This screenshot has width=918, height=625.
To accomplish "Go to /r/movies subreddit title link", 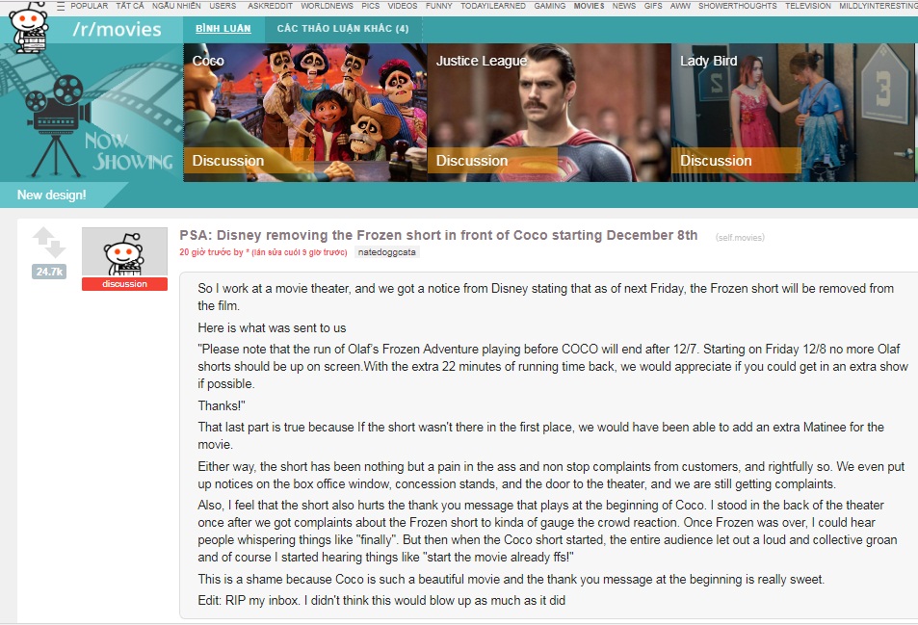I will click(118, 29).
